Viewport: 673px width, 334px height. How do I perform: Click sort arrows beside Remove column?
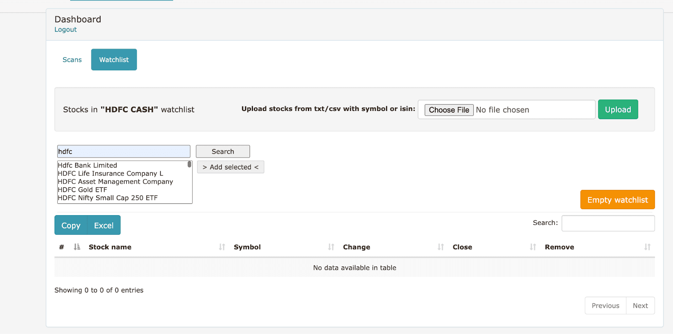click(647, 247)
